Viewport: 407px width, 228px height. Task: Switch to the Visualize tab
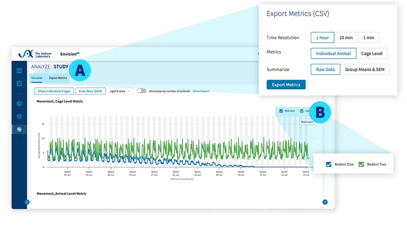tap(37, 78)
